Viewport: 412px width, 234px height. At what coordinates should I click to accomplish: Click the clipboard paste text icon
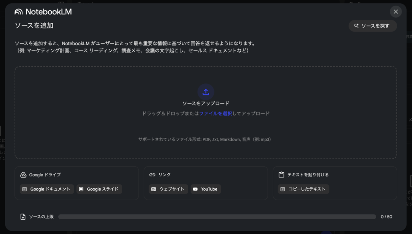281,175
